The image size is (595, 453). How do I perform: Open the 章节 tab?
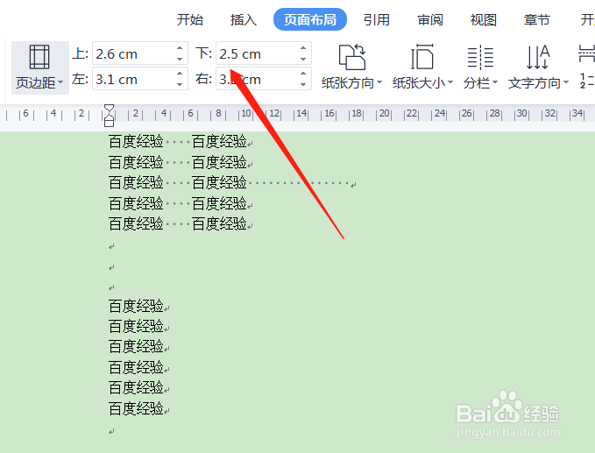(x=537, y=20)
